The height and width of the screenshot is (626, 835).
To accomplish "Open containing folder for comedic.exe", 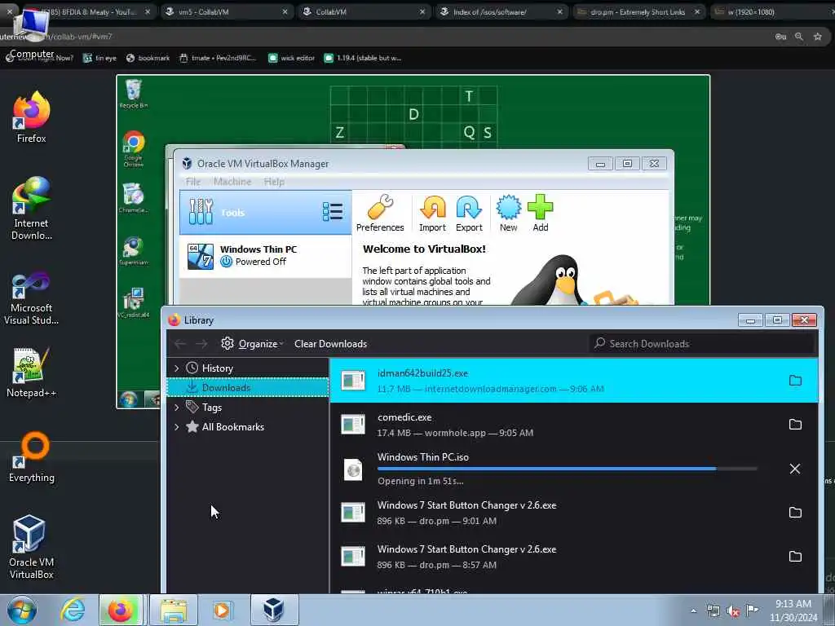I will pyautogui.click(x=795, y=424).
